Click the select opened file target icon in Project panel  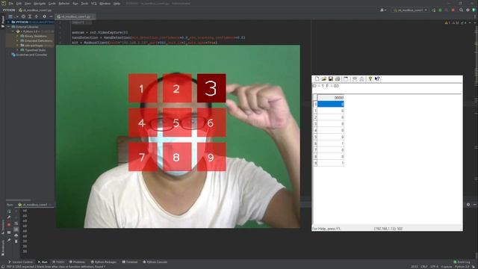coord(23,16)
